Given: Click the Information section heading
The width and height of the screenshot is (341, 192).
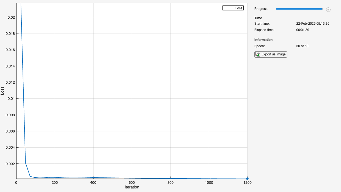Looking at the screenshot, I should coord(263,40).
